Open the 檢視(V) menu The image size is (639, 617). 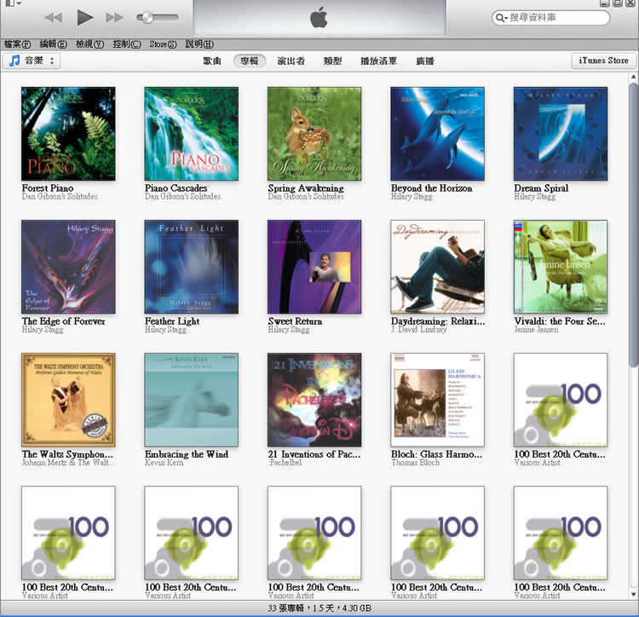tap(89, 44)
